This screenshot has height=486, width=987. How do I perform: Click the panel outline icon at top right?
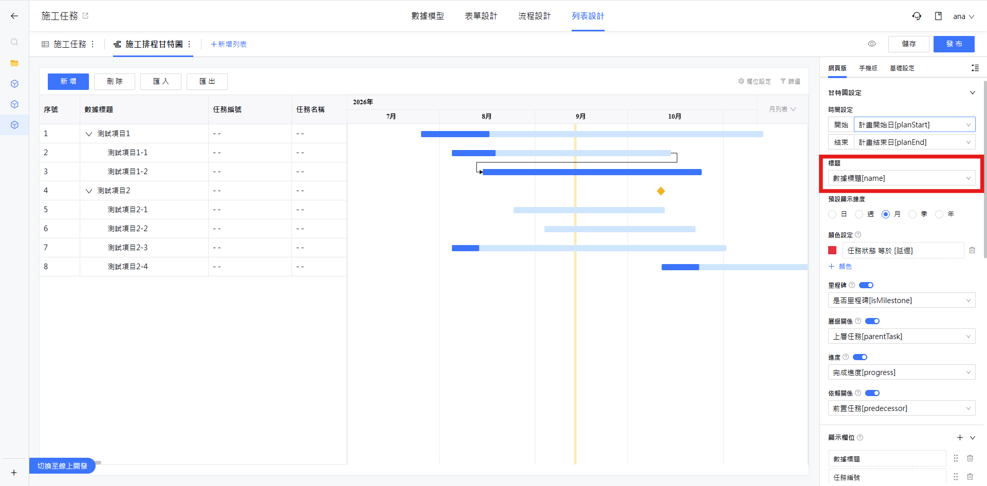point(975,68)
